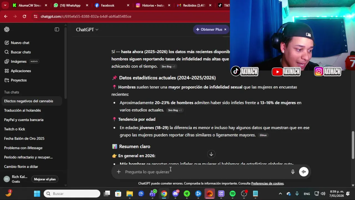
Task: Reload the page with the refresh icon
Action: point(24,16)
